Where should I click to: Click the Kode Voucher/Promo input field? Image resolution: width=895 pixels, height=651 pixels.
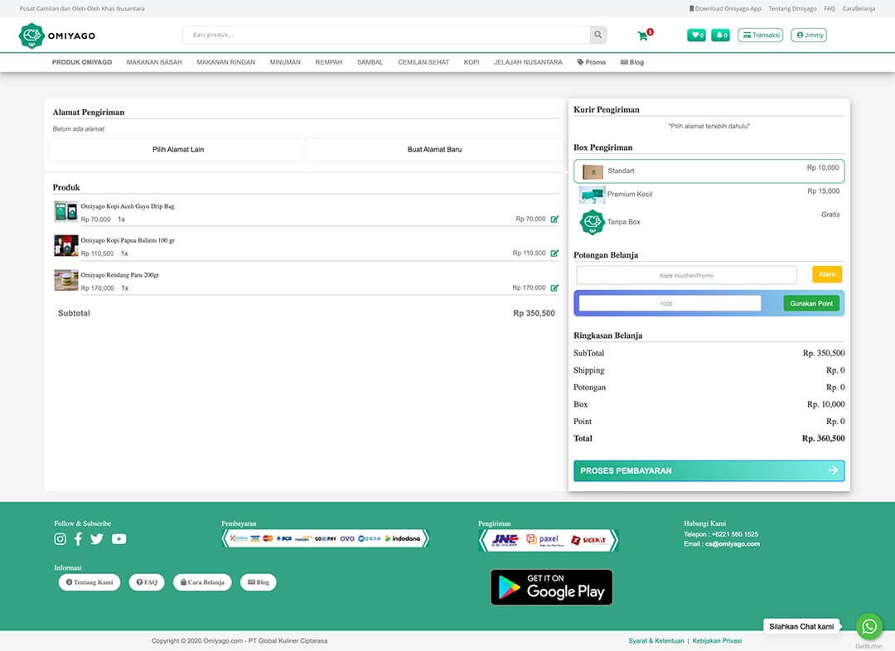pos(686,275)
